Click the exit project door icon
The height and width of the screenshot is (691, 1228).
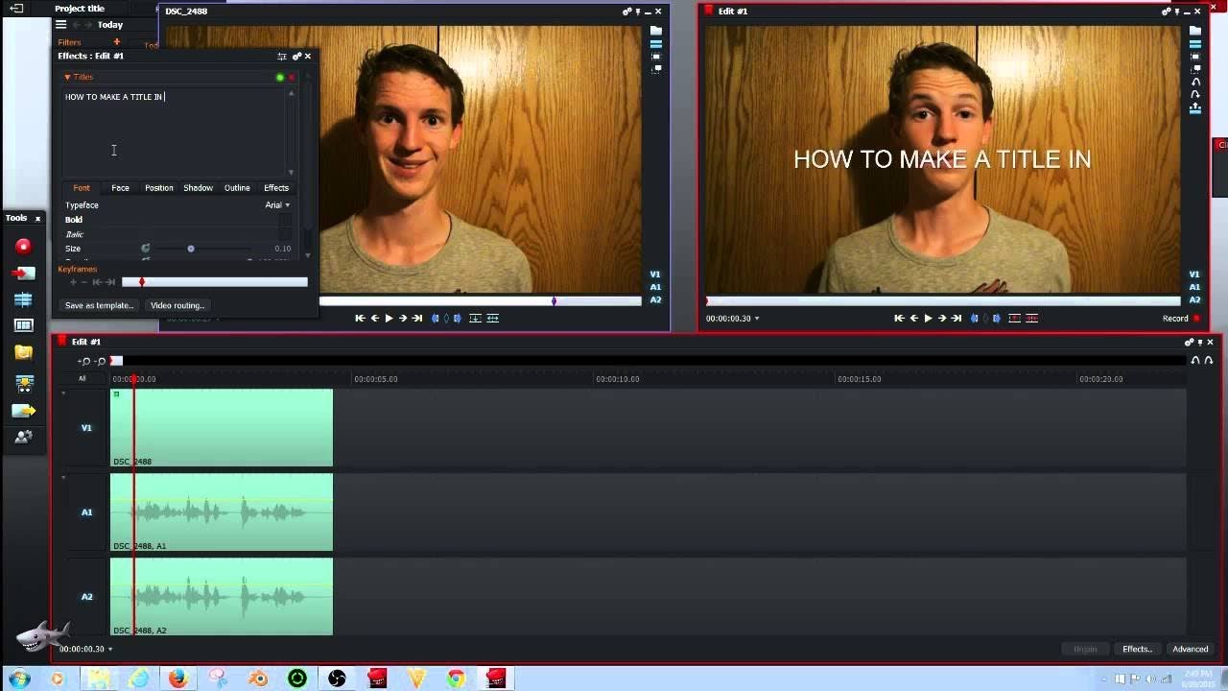point(16,9)
